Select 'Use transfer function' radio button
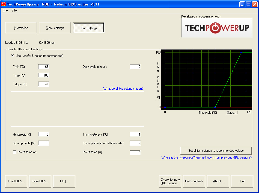Viewport: 259px width, 193px height. (x=12, y=56)
